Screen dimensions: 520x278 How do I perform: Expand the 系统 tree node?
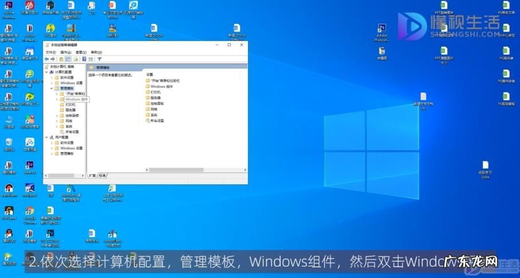[x=57, y=127]
